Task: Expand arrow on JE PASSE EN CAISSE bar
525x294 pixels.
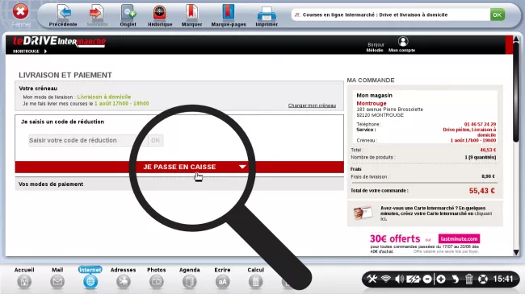Action: pos(242,167)
